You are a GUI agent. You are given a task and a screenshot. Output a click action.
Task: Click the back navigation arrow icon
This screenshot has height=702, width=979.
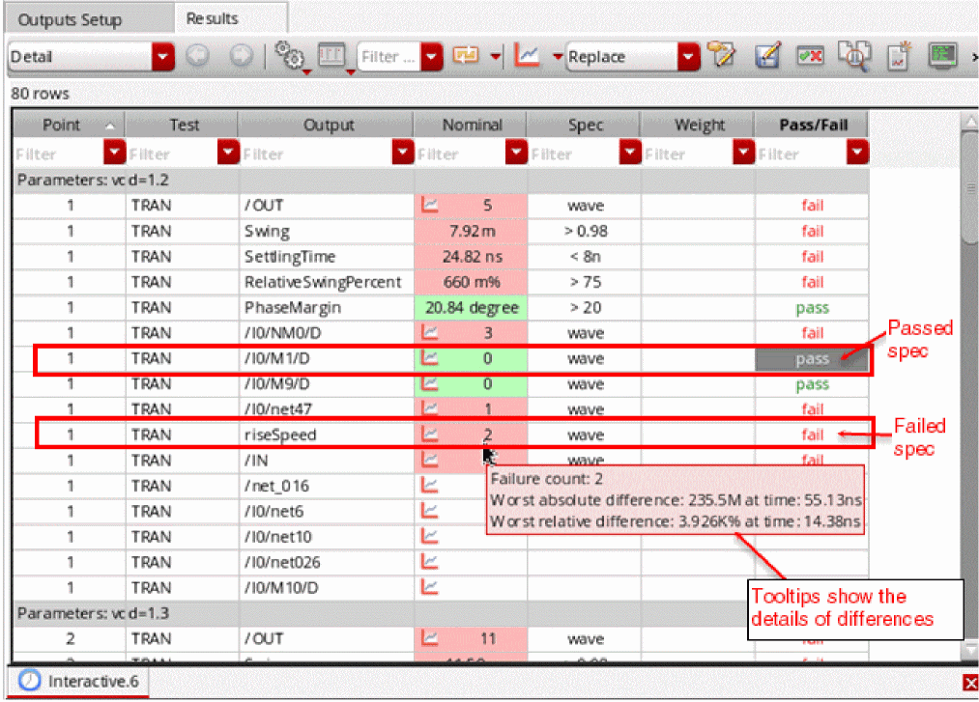pos(198,56)
